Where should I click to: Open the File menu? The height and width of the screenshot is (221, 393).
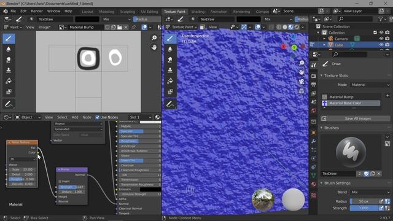pyautogui.click(x=14, y=11)
